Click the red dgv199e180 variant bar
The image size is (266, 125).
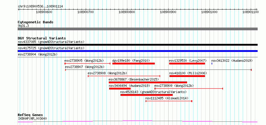(x=134, y=64)
